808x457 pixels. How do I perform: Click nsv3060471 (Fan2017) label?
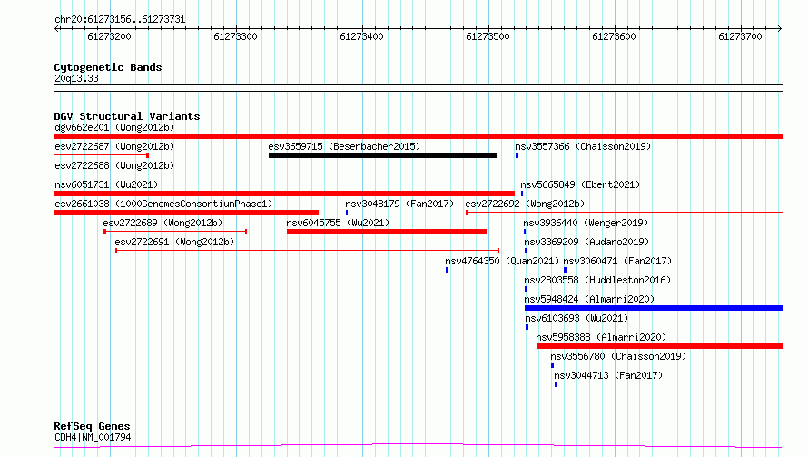617,261
